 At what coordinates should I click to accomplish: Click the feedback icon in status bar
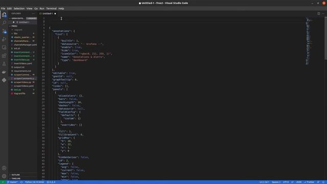coord(318,182)
